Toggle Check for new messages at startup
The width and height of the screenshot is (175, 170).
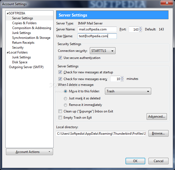[x=60, y=72]
